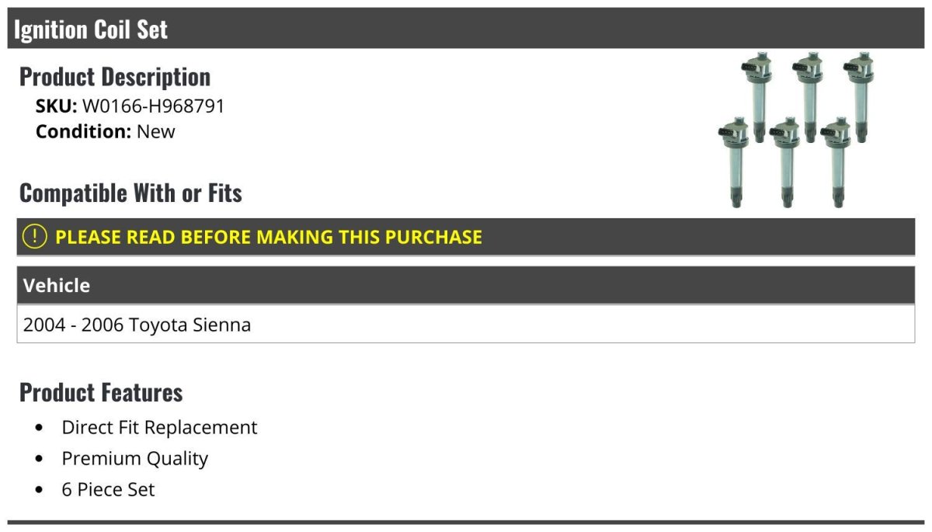Click the Compatible With or Fits heading
The image size is (932, 532).
tap(130, 193)
